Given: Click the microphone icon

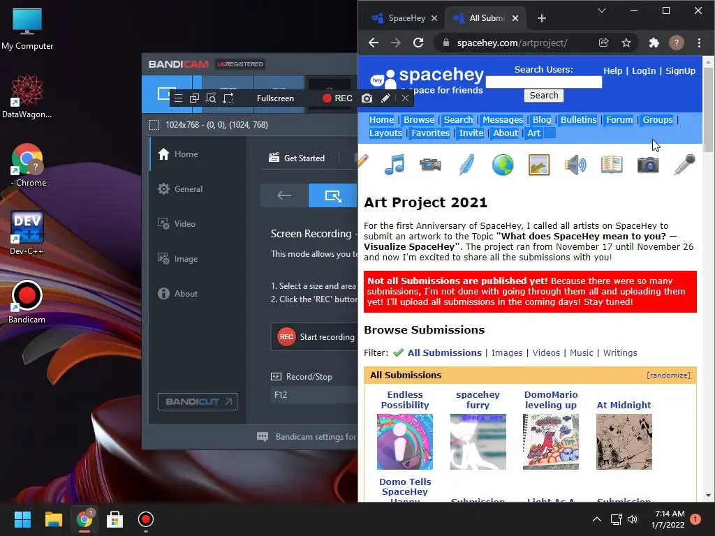Looking at the screenshot, I should 684,165.
